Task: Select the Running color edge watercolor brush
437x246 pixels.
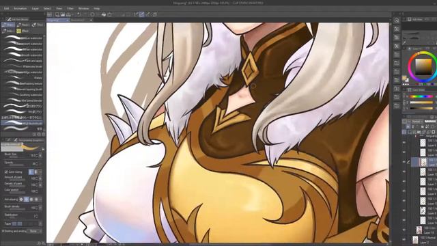Action: 23,72
